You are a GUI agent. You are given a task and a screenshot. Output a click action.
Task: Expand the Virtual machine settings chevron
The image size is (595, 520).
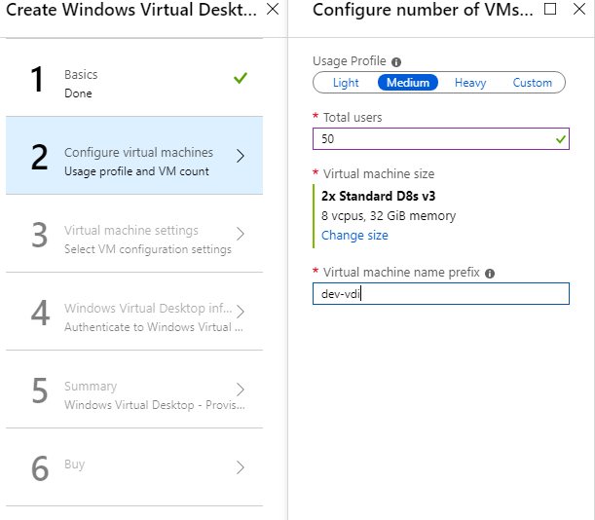click(x=241, y=234)
